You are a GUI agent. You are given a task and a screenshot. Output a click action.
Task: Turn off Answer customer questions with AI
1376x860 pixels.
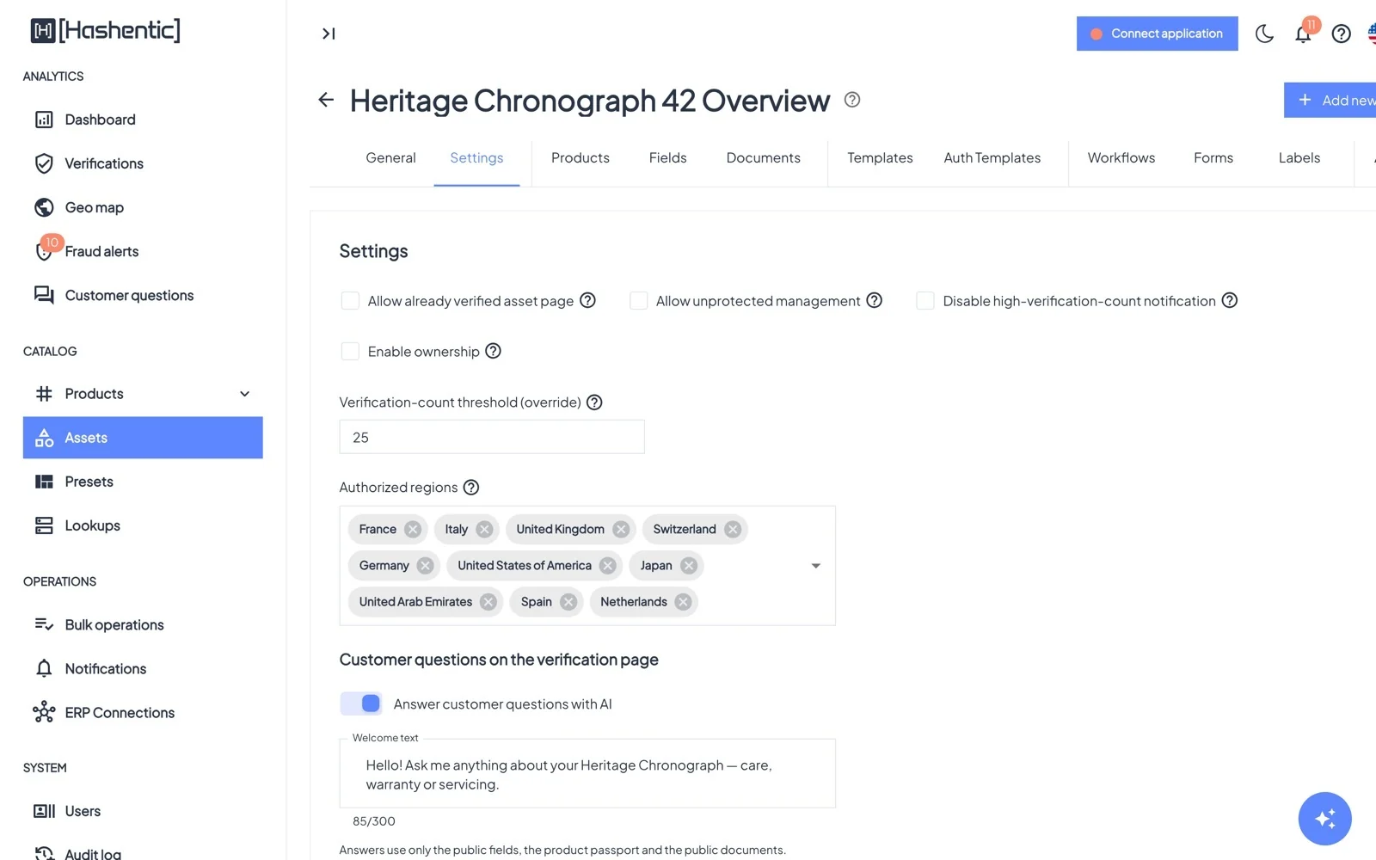point(361,703)
